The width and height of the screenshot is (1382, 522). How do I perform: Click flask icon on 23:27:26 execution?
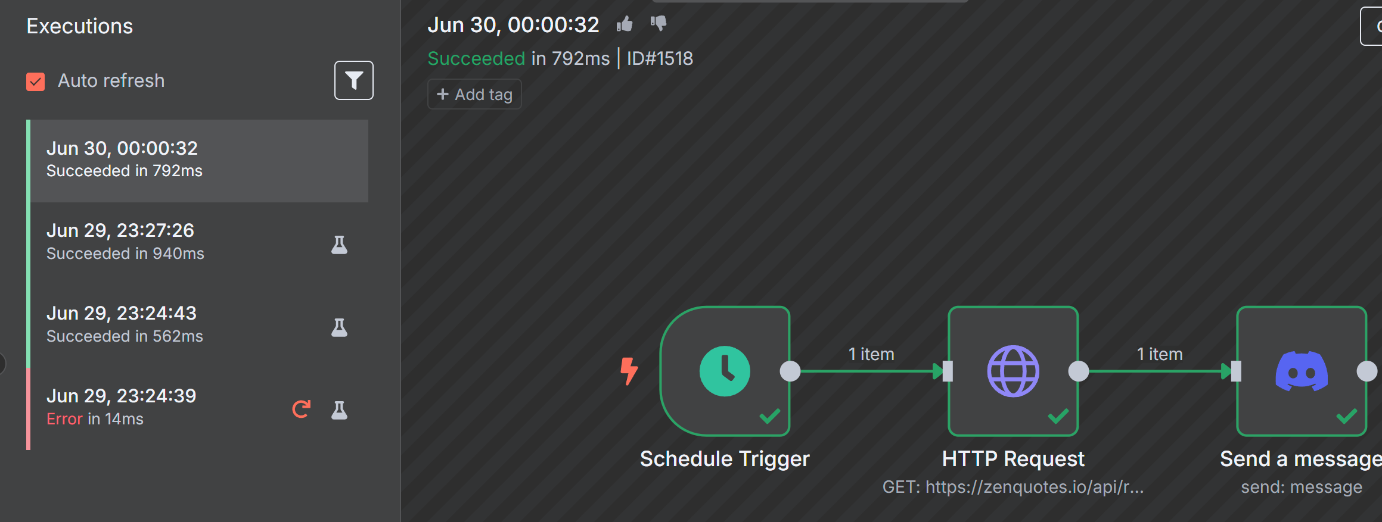click(339, 245)
